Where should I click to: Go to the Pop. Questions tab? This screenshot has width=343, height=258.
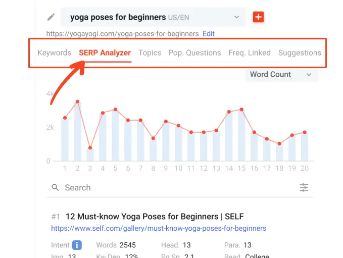click(x=194, y=53)
